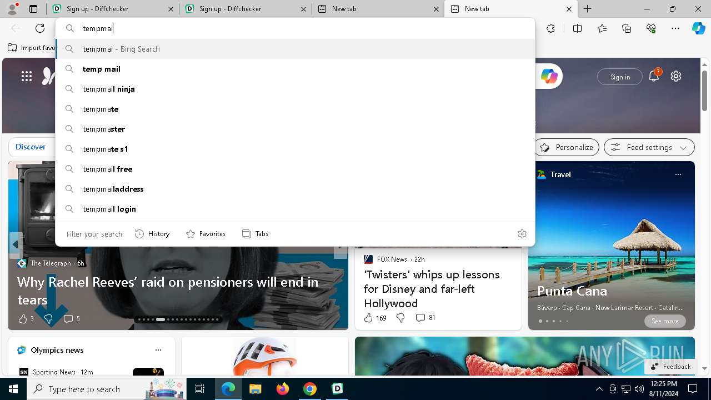Open Travel card more options

[678, 174]
